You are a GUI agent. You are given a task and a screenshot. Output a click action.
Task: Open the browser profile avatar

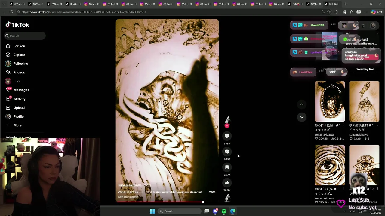coord(359,12)
